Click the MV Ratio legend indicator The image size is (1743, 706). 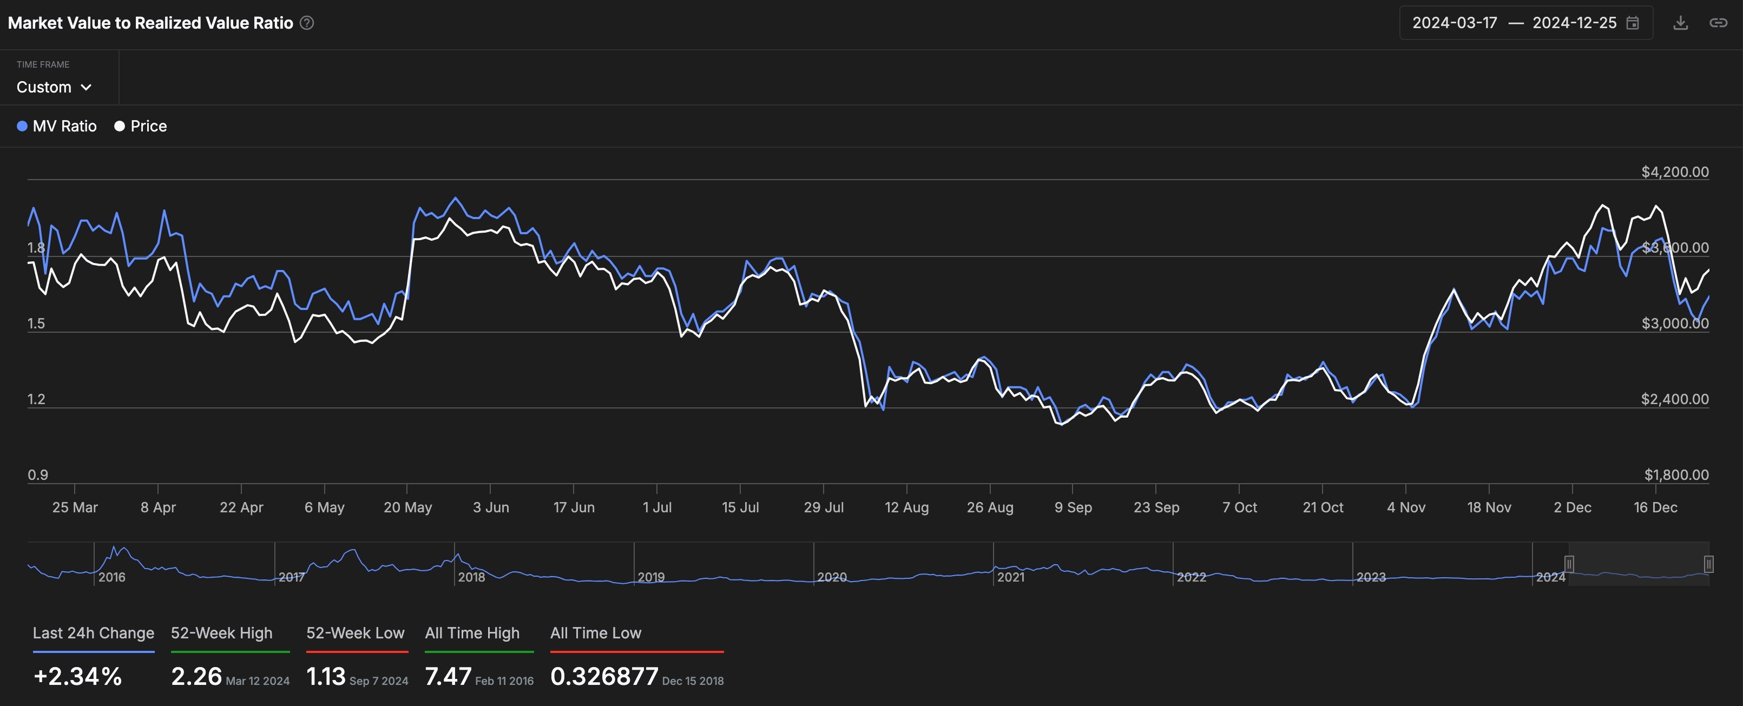click(x=20, y=126)
